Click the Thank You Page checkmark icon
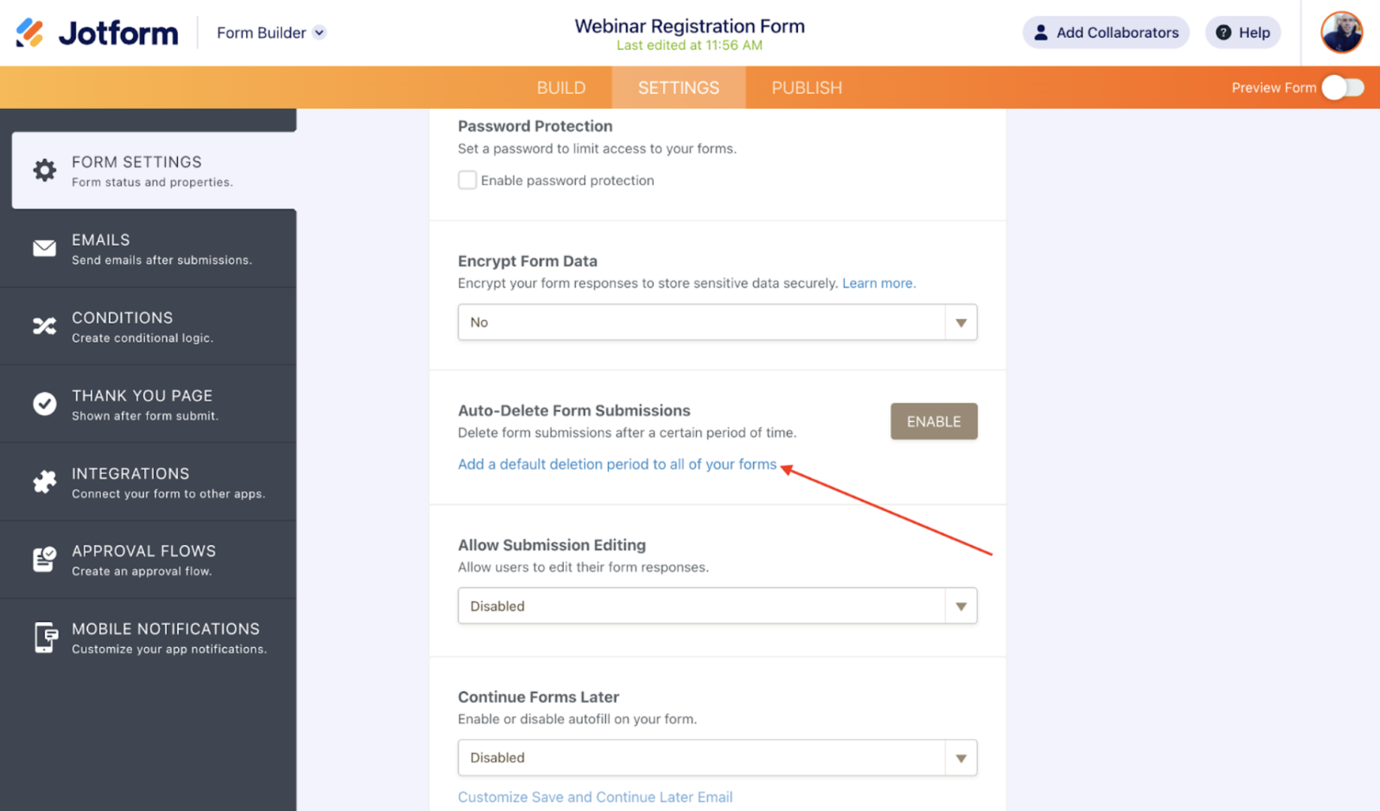This screenshot has width=1380, height=811. (x=44, y=404)
